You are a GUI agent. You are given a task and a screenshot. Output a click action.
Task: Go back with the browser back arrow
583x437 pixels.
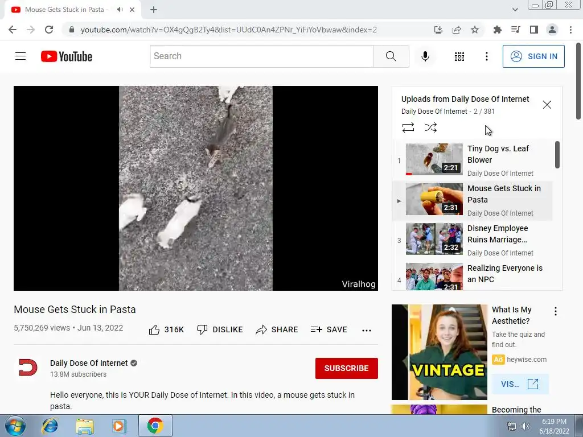[x=13, y=30]
